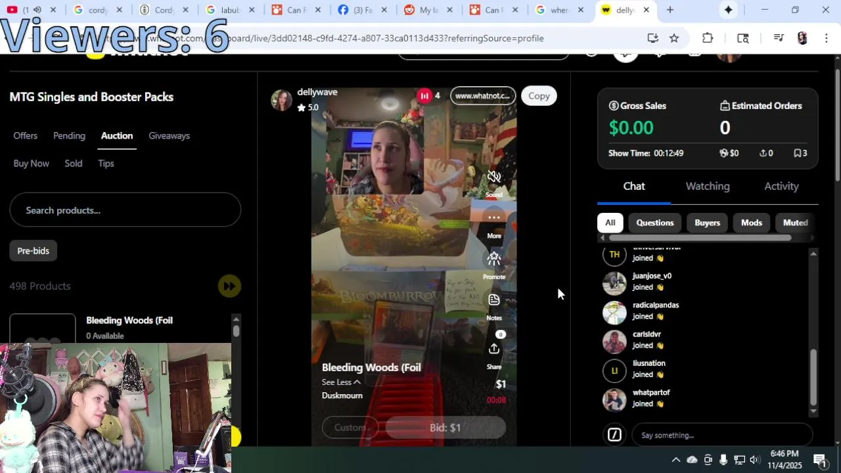Close the dellywave browser tab
Screen dimensions: 841x473
[646, 10]
